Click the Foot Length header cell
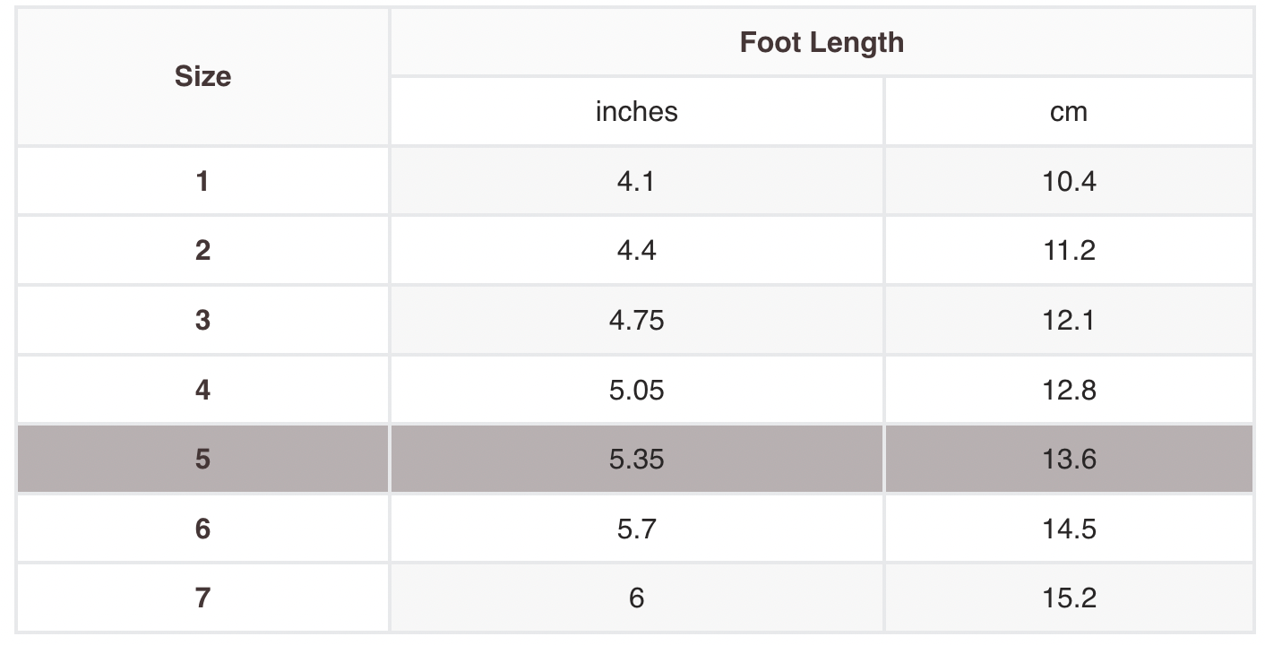The image size is (1265, 645). click(821, 42)
